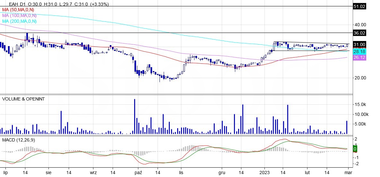380x177 pixels.
Task: Select the MA (50,MA,0,N) legend label
Action: click(19, 10)
